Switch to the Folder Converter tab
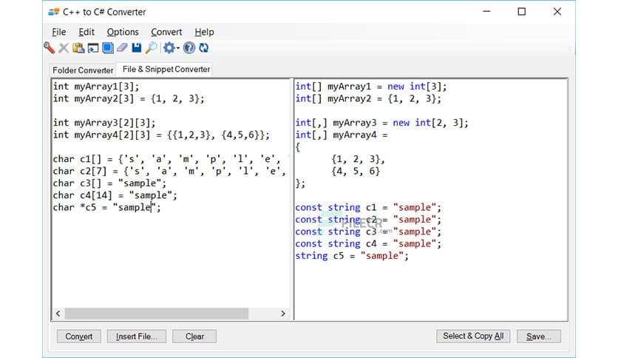 click(83, 70)
